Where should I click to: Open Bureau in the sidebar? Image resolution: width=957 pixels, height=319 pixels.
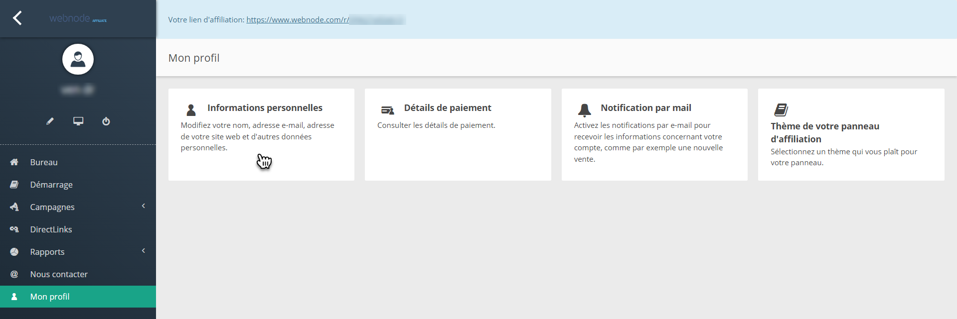point(44,162)
